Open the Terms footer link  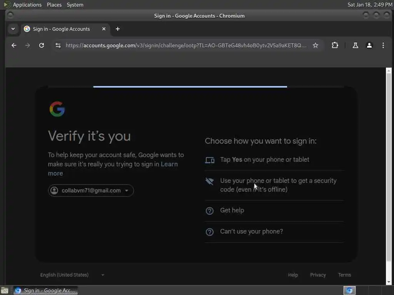point(344,275)
